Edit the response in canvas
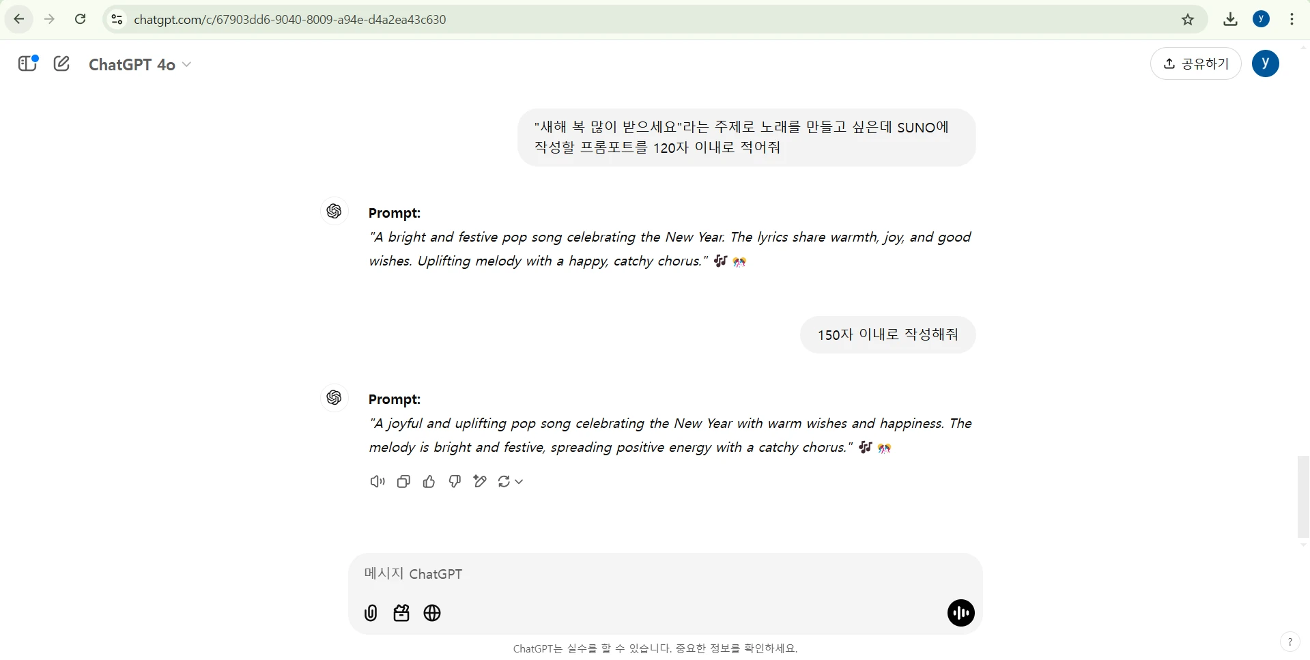This screenshot has width=1310, height=660. coord(480,482)
